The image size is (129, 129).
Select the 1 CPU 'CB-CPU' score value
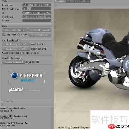point(38,44)
